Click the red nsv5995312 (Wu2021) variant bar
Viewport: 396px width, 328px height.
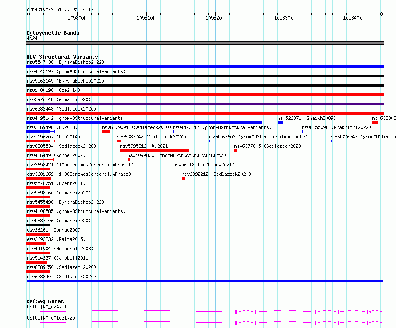[154, 150]
